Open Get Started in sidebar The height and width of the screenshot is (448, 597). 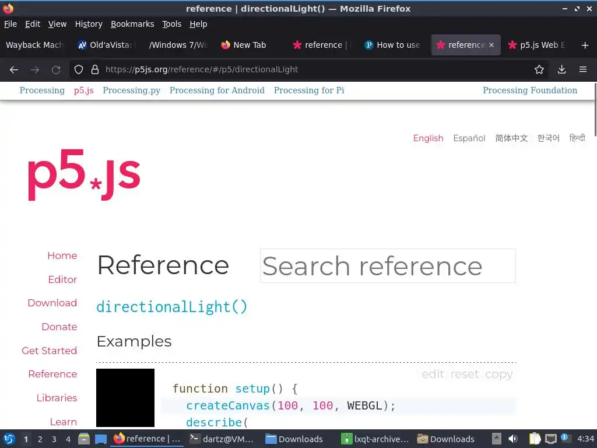(49, 351)
